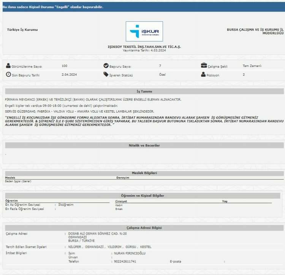Click the tag icon beside İşveren Statüsü
The image size is (285, 275).
point(106,75)
